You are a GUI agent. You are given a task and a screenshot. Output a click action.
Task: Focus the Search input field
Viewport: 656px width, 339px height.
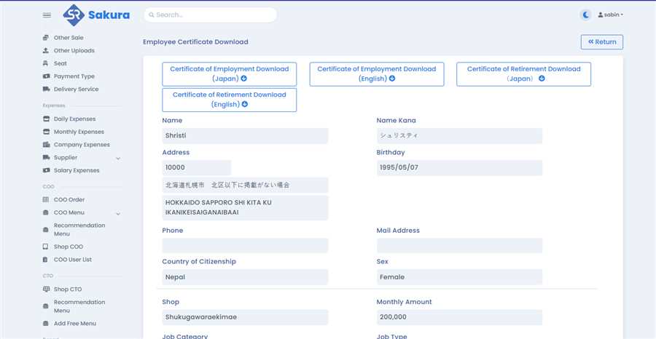[210, 15]
